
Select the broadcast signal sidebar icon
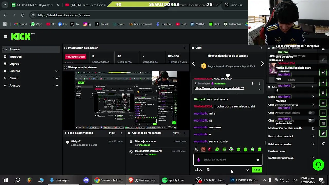point(323,113)
